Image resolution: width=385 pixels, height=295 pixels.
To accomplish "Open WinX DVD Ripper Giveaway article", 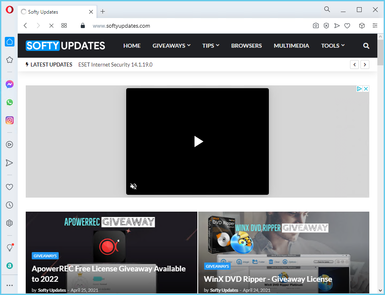I will click(268, 279).
